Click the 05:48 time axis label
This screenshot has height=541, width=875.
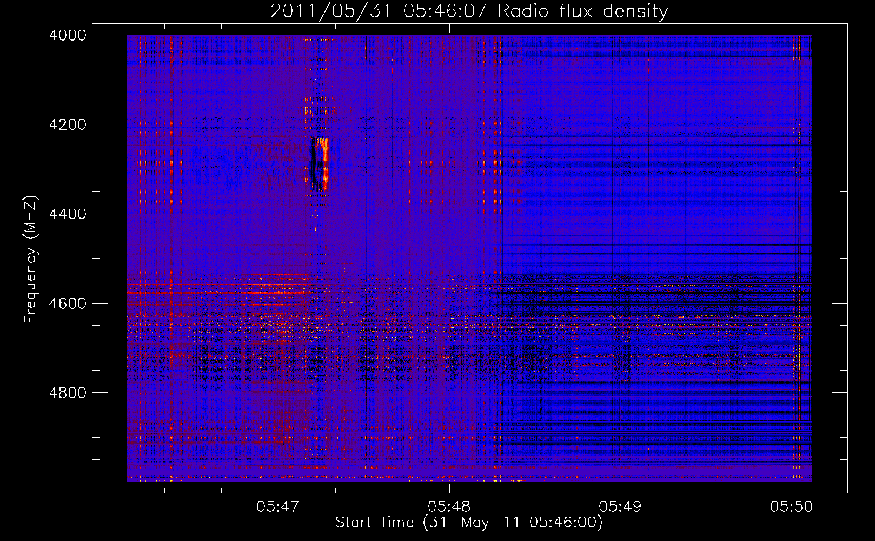[x=449, y=506]
